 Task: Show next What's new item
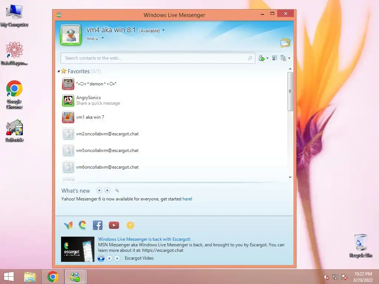[107, 190]
